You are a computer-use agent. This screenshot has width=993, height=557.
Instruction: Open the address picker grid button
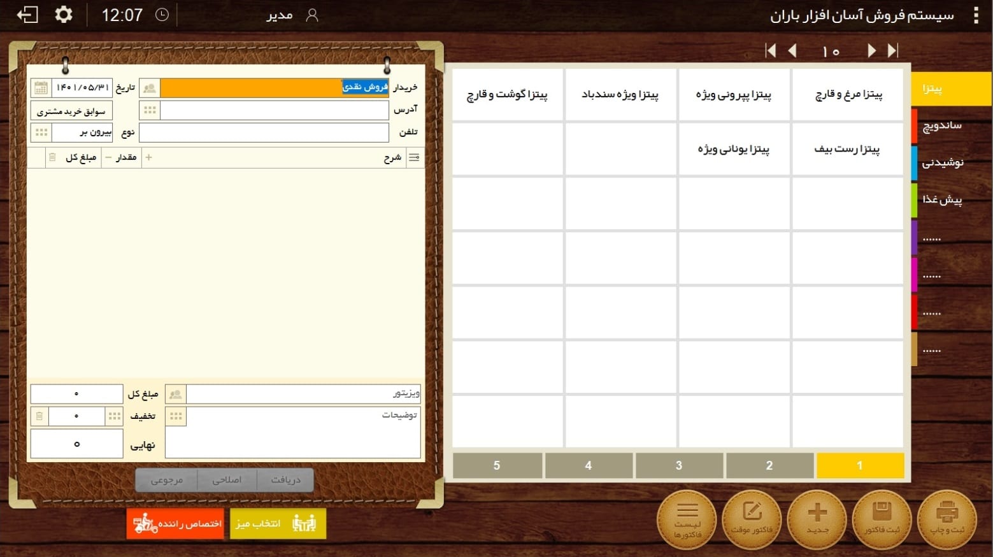150,110
